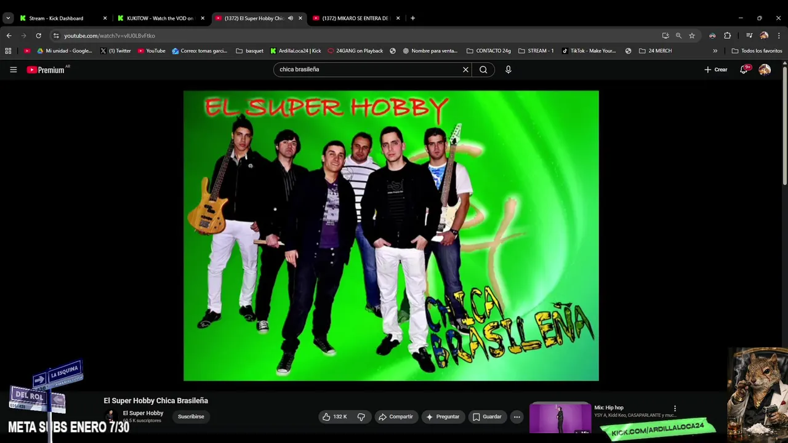The width and height of the screenshot is (788, 443).
Task: Open El Super Hobby channel name link
Action: coord(143,413)
